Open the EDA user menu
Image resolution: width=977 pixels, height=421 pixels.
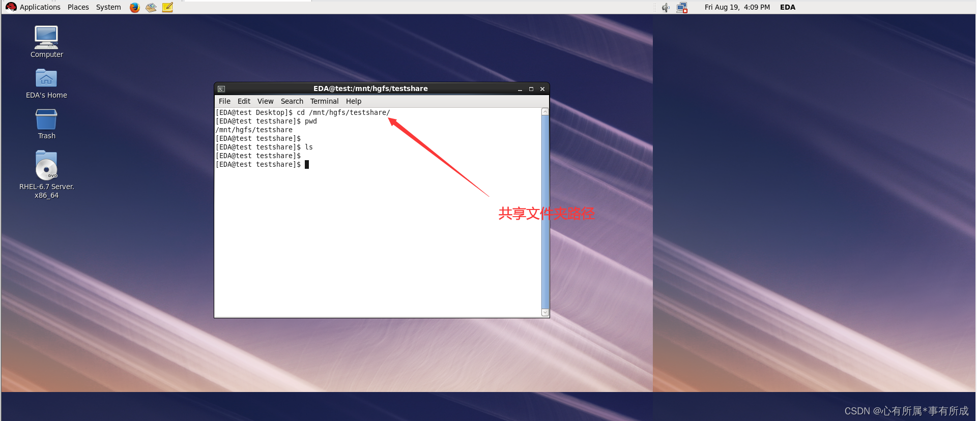[788, 7]
